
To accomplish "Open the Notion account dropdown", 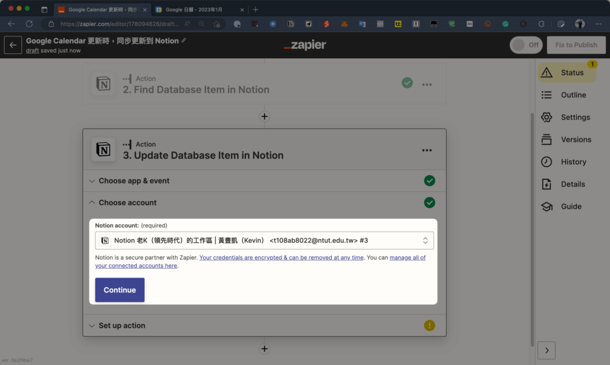I will click(264, 240).
